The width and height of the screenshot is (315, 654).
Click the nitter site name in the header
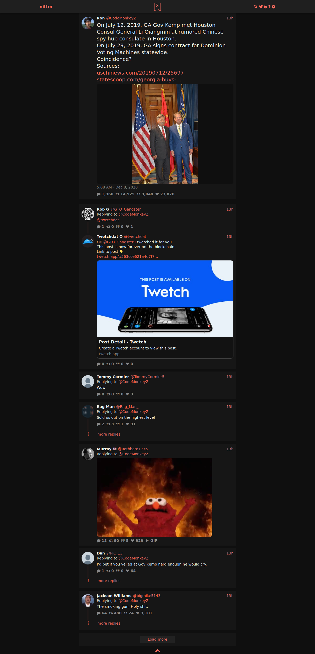tap(46, 7)
